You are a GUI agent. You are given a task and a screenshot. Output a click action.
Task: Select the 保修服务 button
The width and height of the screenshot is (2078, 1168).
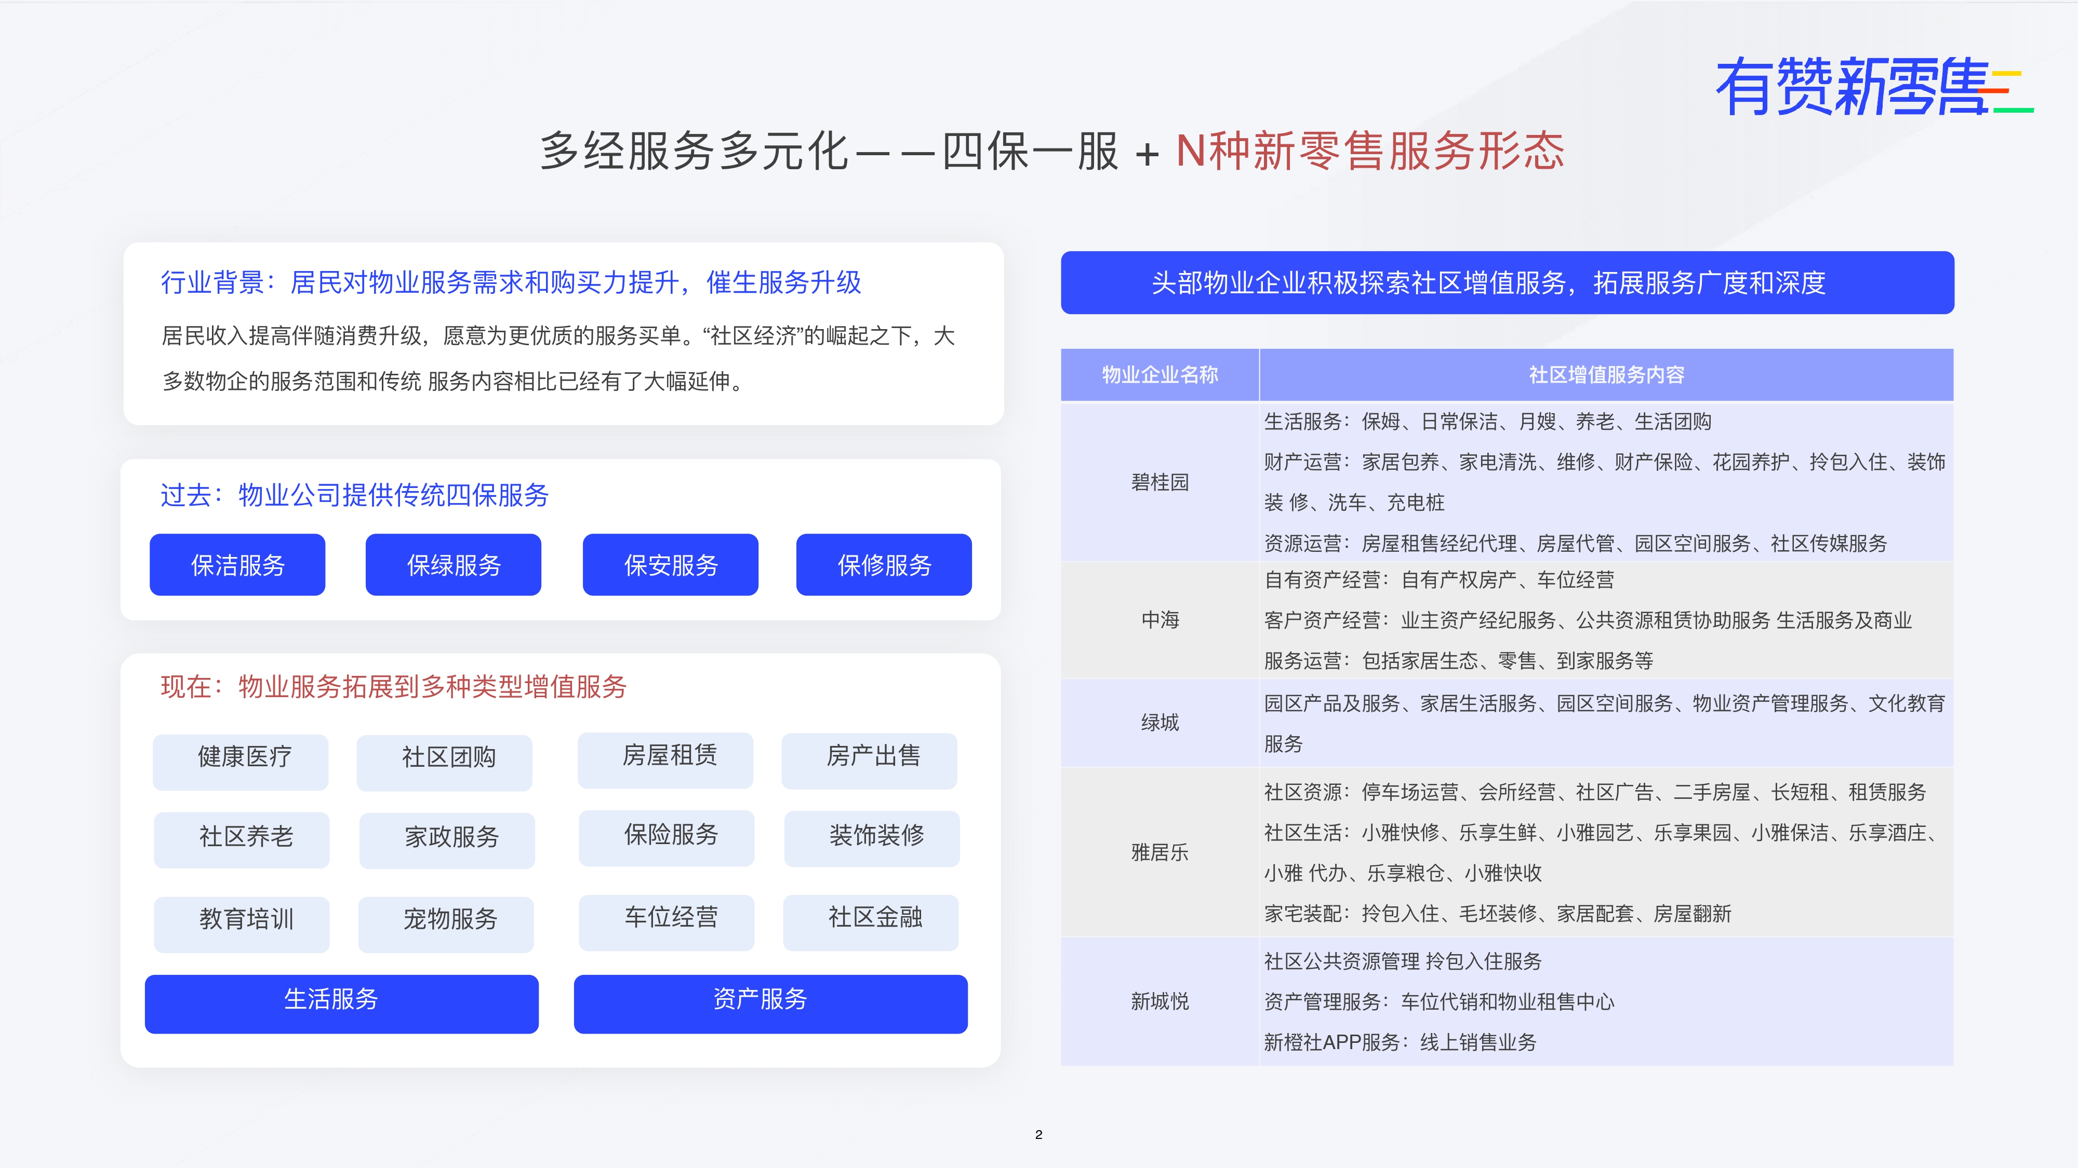(x=884, y=564)
